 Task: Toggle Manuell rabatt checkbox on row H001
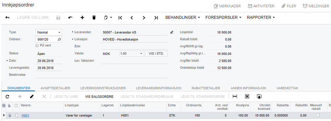click(x=318, y=115)
